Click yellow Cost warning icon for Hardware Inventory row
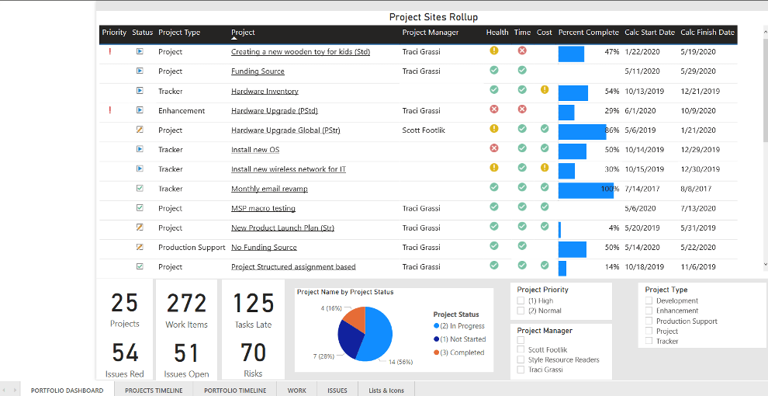The image size is (768, 396). tap(545, 90)
